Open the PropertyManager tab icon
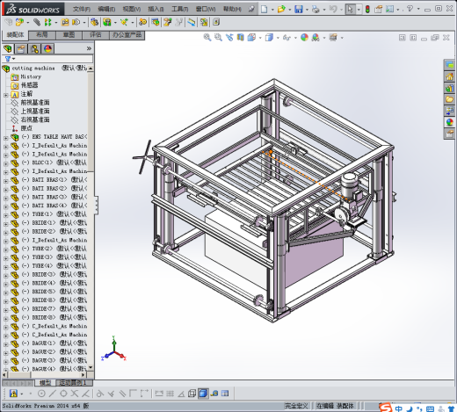The image size is (457, 412). (21, 48)
